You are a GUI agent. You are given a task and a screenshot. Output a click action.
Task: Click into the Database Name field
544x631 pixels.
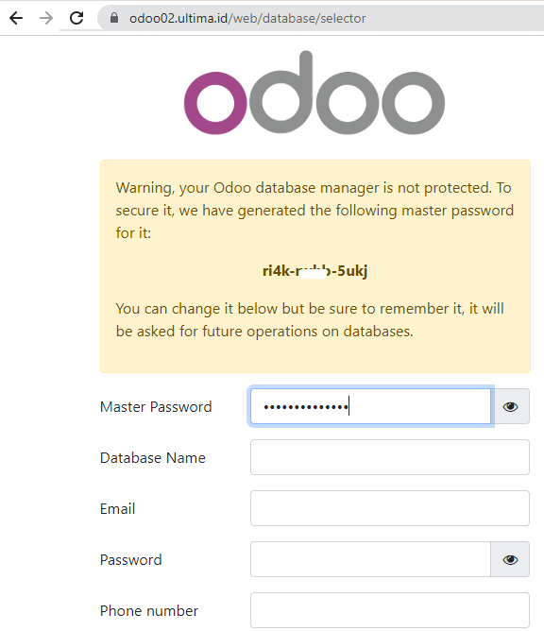390,457
